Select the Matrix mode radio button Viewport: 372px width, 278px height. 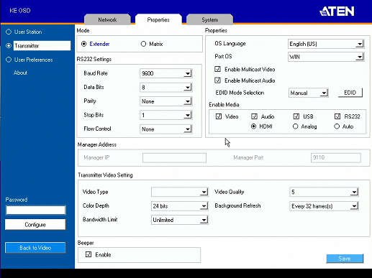coord(143,44)
